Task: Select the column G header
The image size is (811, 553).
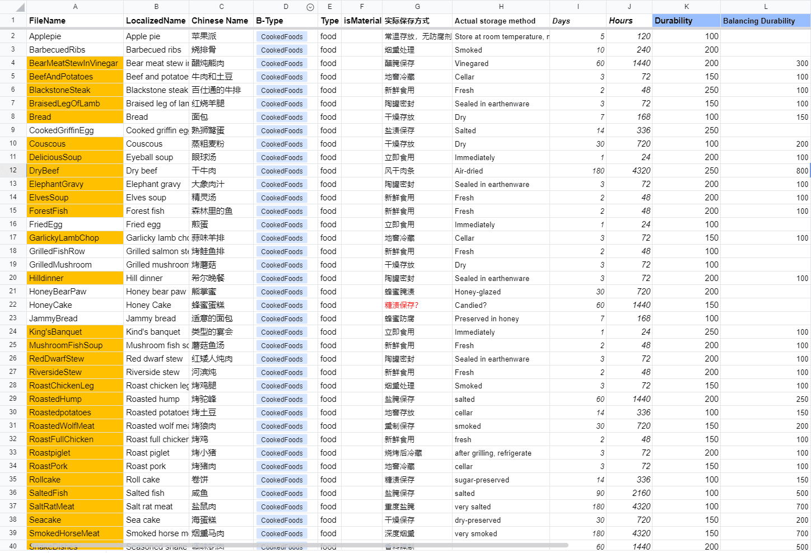Action: click(x=417, y=7)
